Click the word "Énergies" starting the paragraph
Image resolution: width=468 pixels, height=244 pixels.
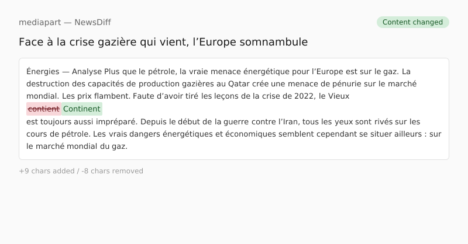43,72
